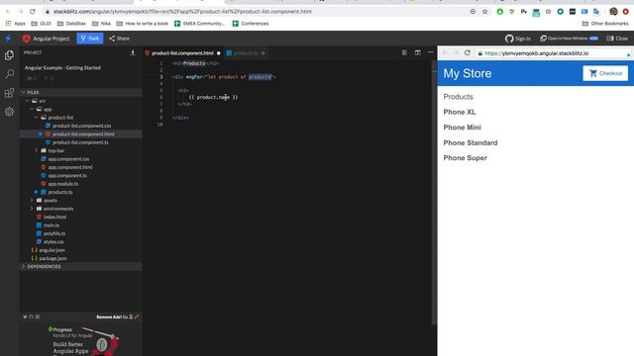Open the Apps grid shortcut in bookmarks bar
The height and width of the screenshot is (356, 634).
point(16,24)
